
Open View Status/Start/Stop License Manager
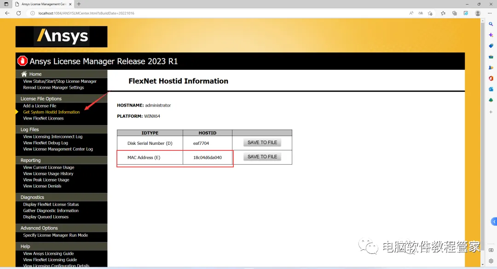[x=59, y=81]
